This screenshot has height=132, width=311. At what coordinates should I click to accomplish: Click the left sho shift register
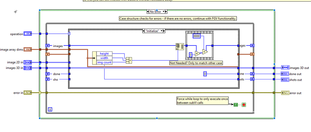[47, 79]
